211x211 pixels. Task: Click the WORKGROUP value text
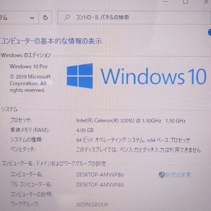pos(92,204)
